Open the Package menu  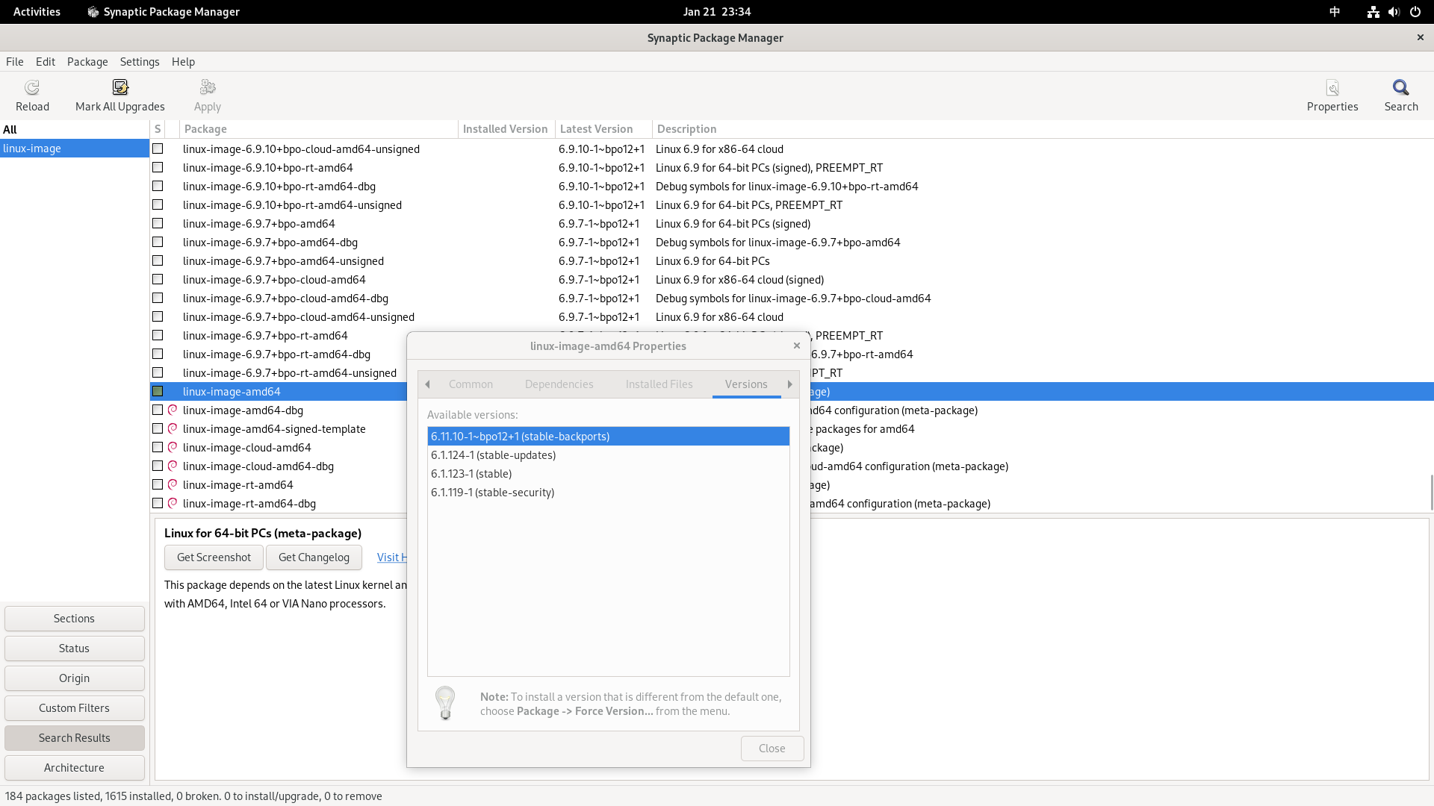click(87, 62)
